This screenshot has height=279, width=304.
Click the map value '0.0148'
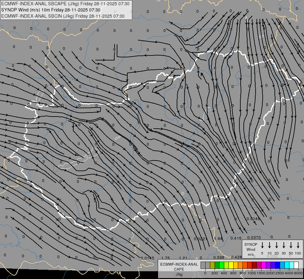253,219
